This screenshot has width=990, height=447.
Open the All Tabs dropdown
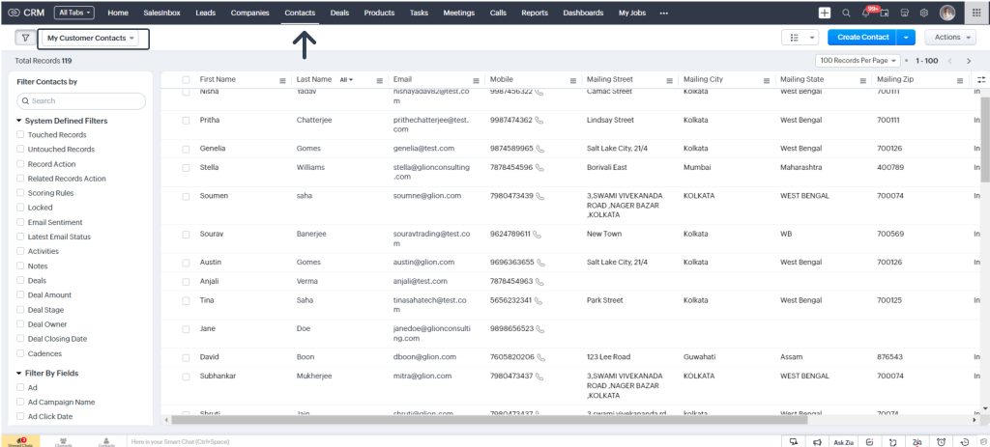[x=74, y=13]
